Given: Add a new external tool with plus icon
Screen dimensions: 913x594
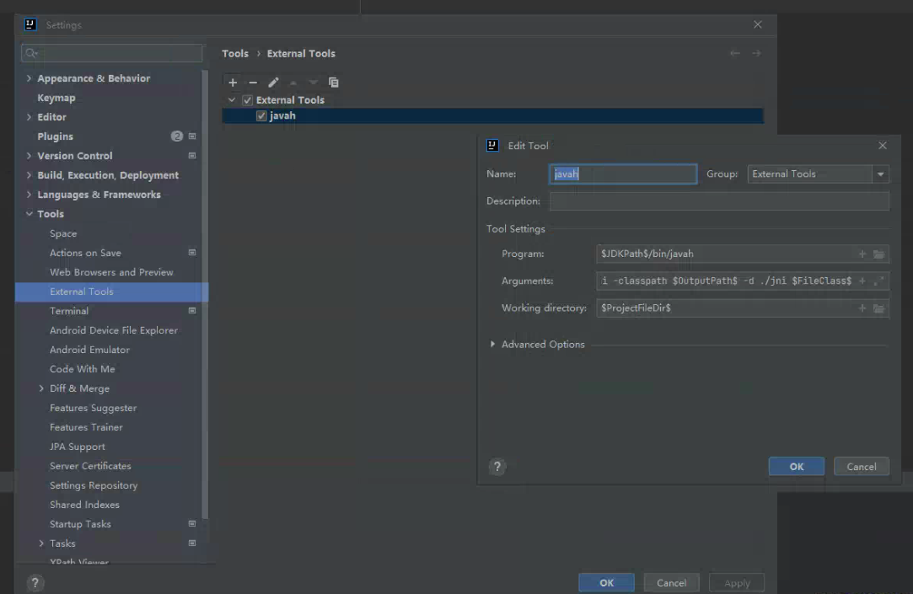Looking at the screenshot, I should tap(233, 83).
